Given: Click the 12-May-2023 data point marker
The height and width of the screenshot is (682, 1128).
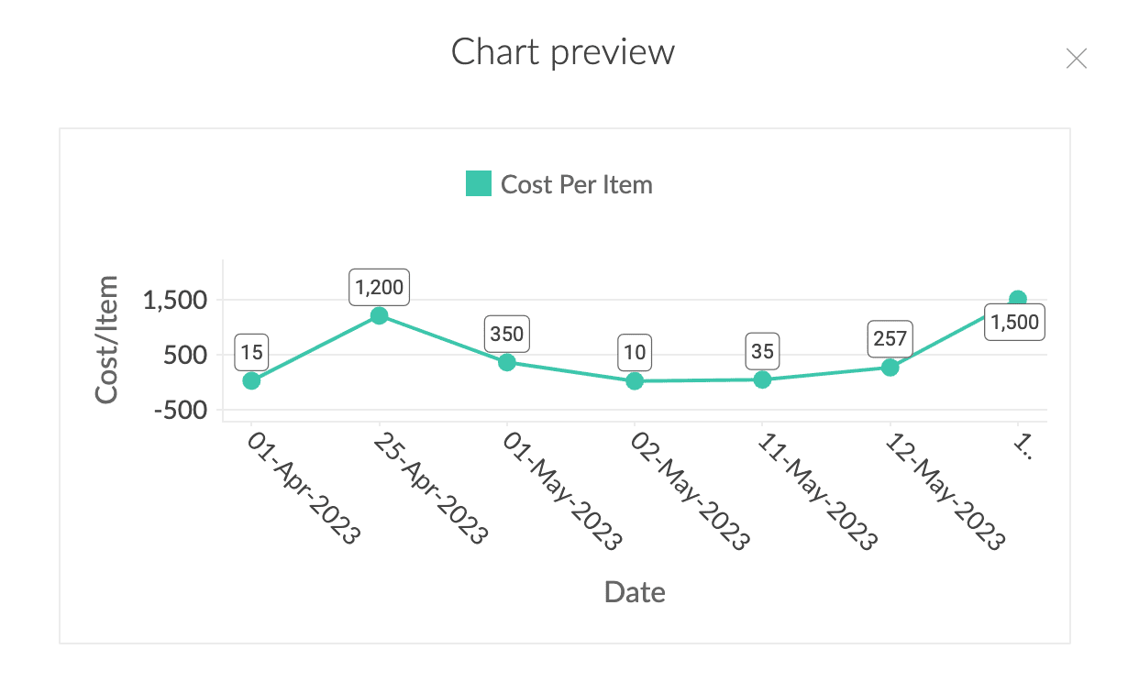Looking at the screenshot, I should [890, 368].
